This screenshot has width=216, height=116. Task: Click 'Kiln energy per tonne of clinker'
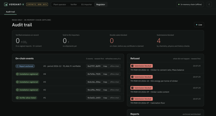click(x=164, y=81)
